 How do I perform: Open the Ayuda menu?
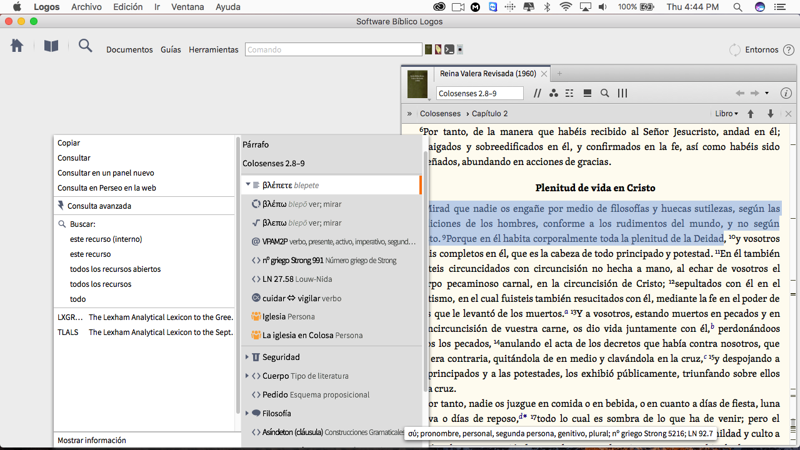click(227, 7)
